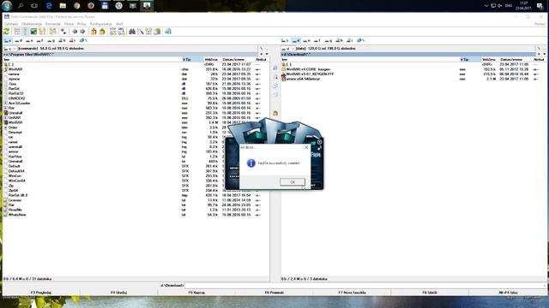Screen dimensions: 549x308
Task: Open the Prikaz menu
Action: (x=81, y=24)
